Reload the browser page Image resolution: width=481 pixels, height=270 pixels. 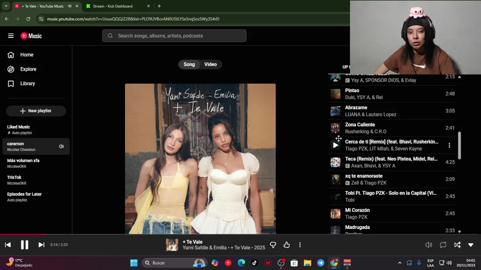(28, 19)
